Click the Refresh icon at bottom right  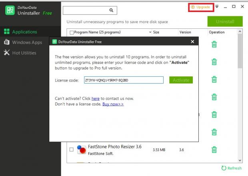click(x=224, y=168)
